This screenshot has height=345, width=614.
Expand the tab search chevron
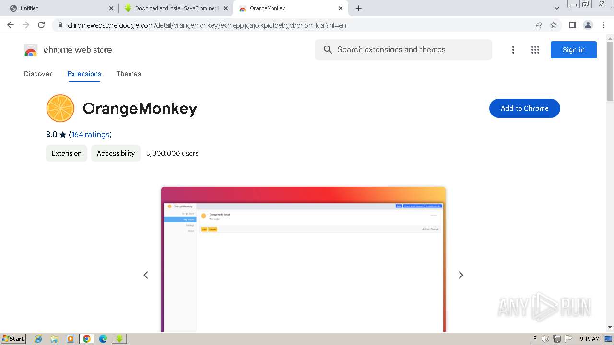557,8
